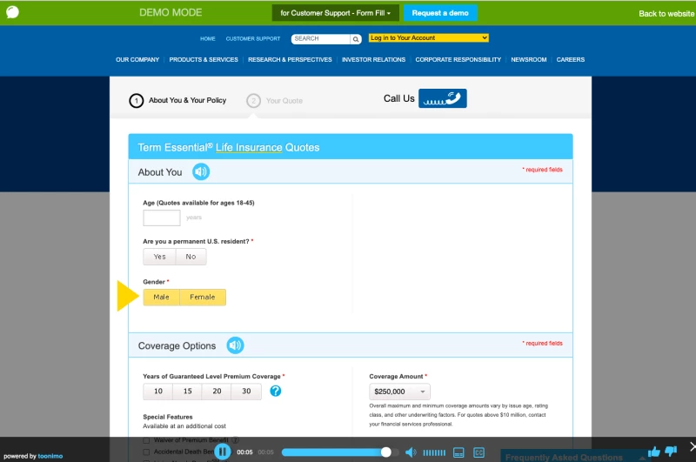Click the search magnifier icon
This screenshot has width=696, height=462.
point(355,39)
